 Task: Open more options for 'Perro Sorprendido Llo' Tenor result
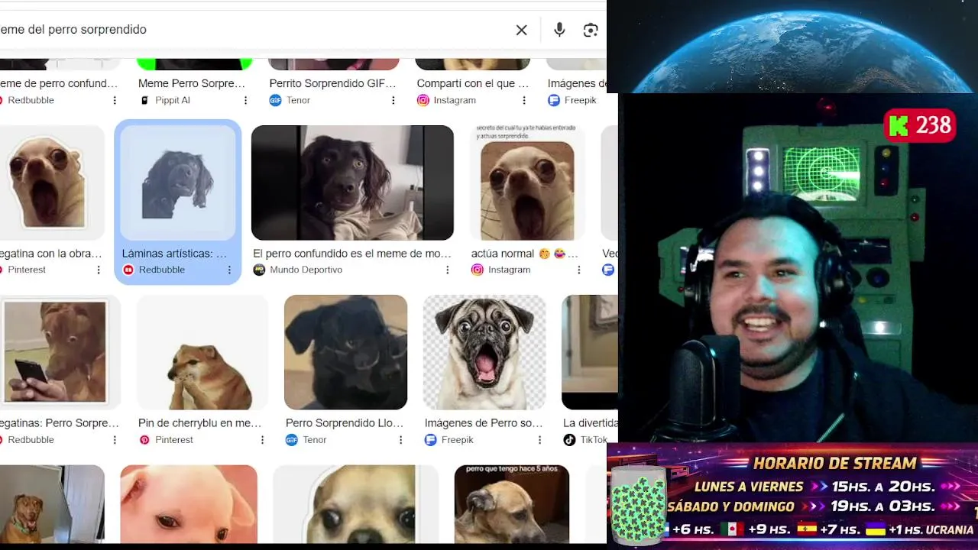coord(401,440)
